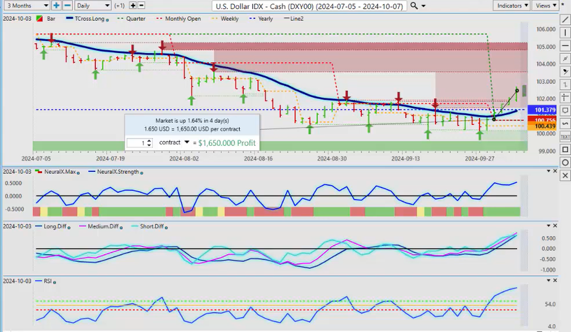Select the angled ray line tool
The width and height of the screenshot is (571, 332).
[x=565, y=59]
